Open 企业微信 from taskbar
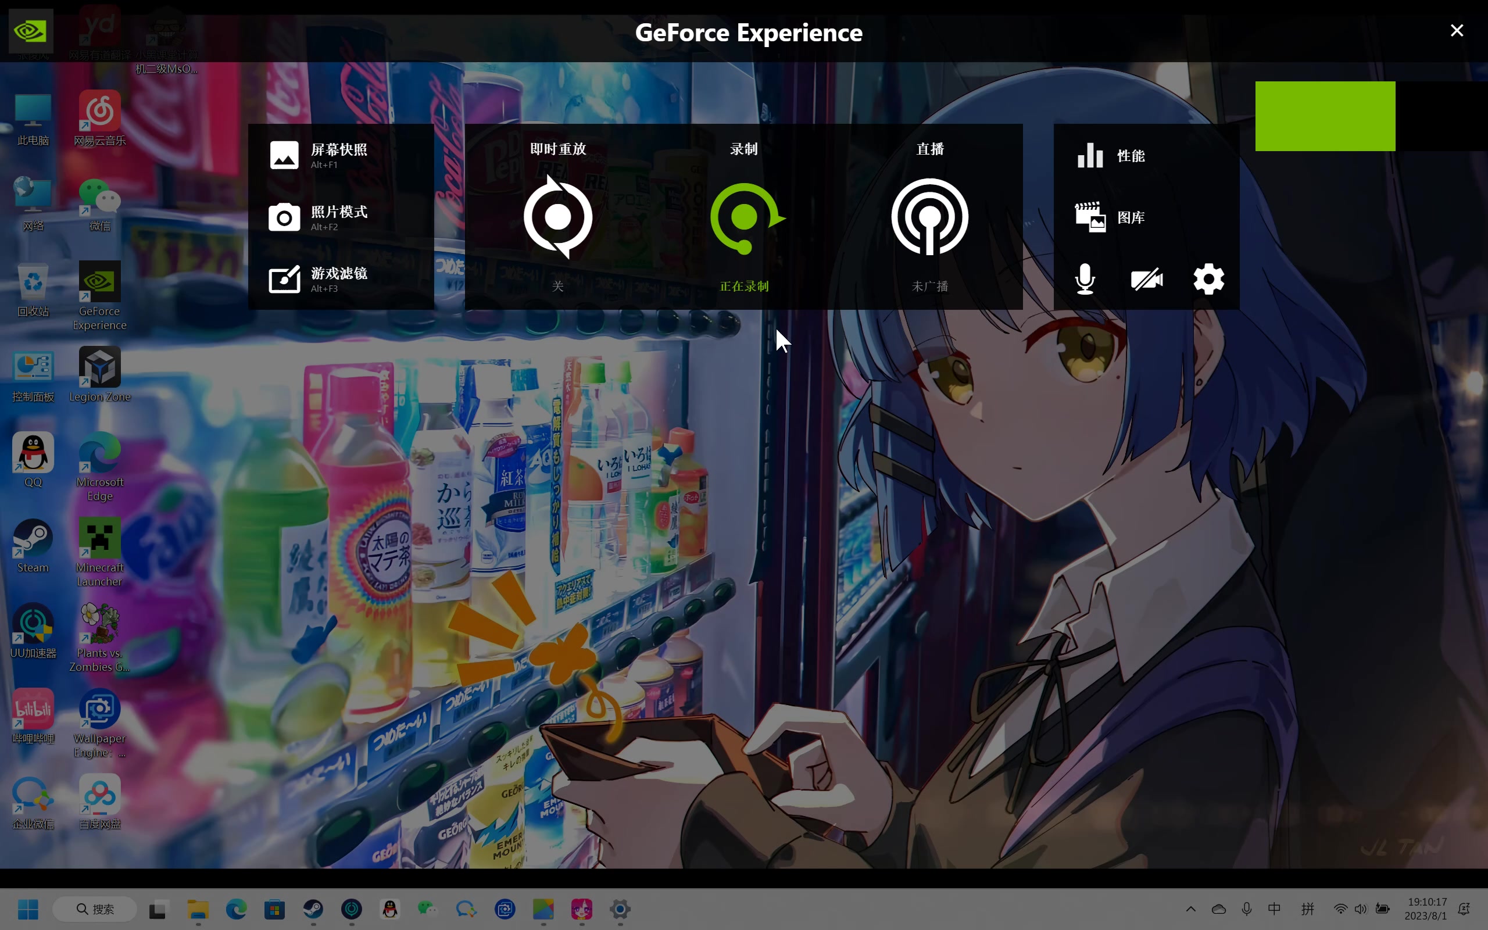 (x=466, y=909)
